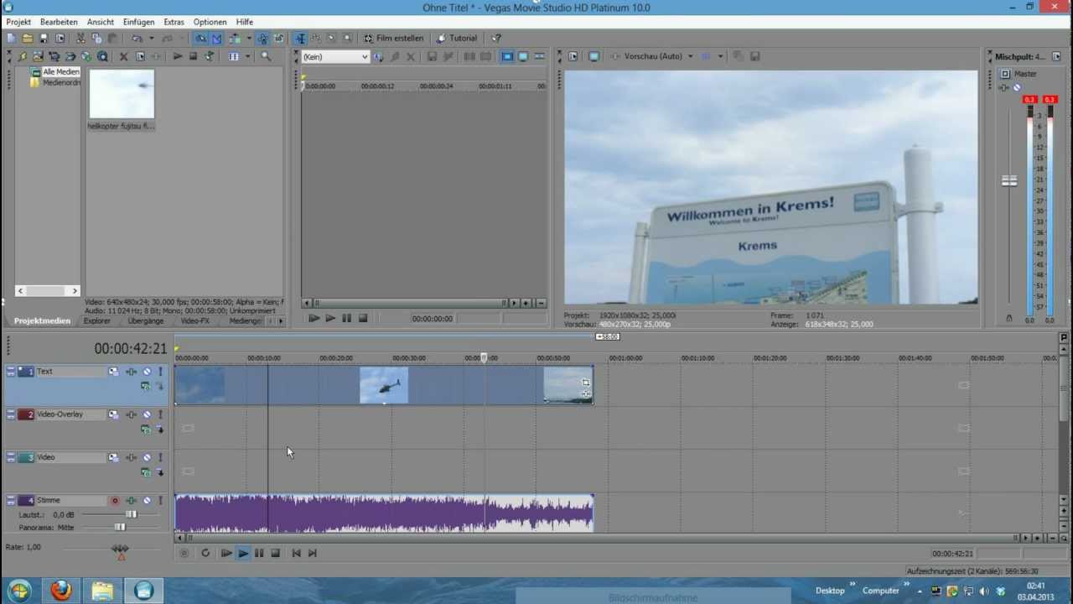Click the Undo arrow icon
This screenshot has height=604, width=1073.
[137, 39]
